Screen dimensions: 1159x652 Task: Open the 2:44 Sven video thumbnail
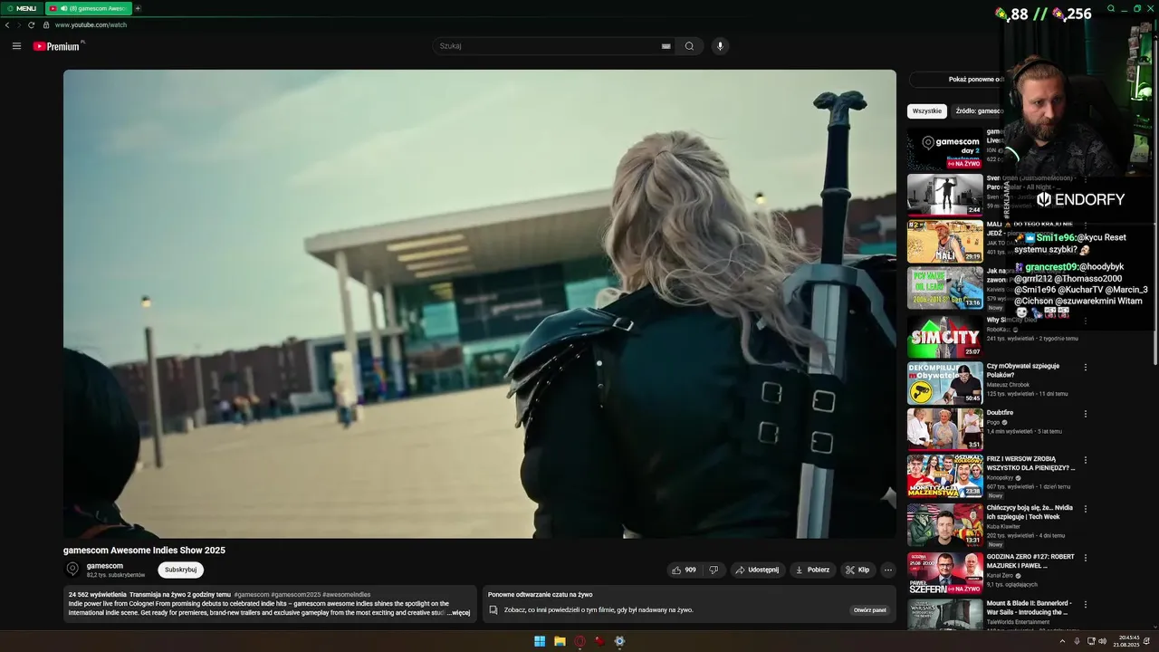(x=945, y=195)
